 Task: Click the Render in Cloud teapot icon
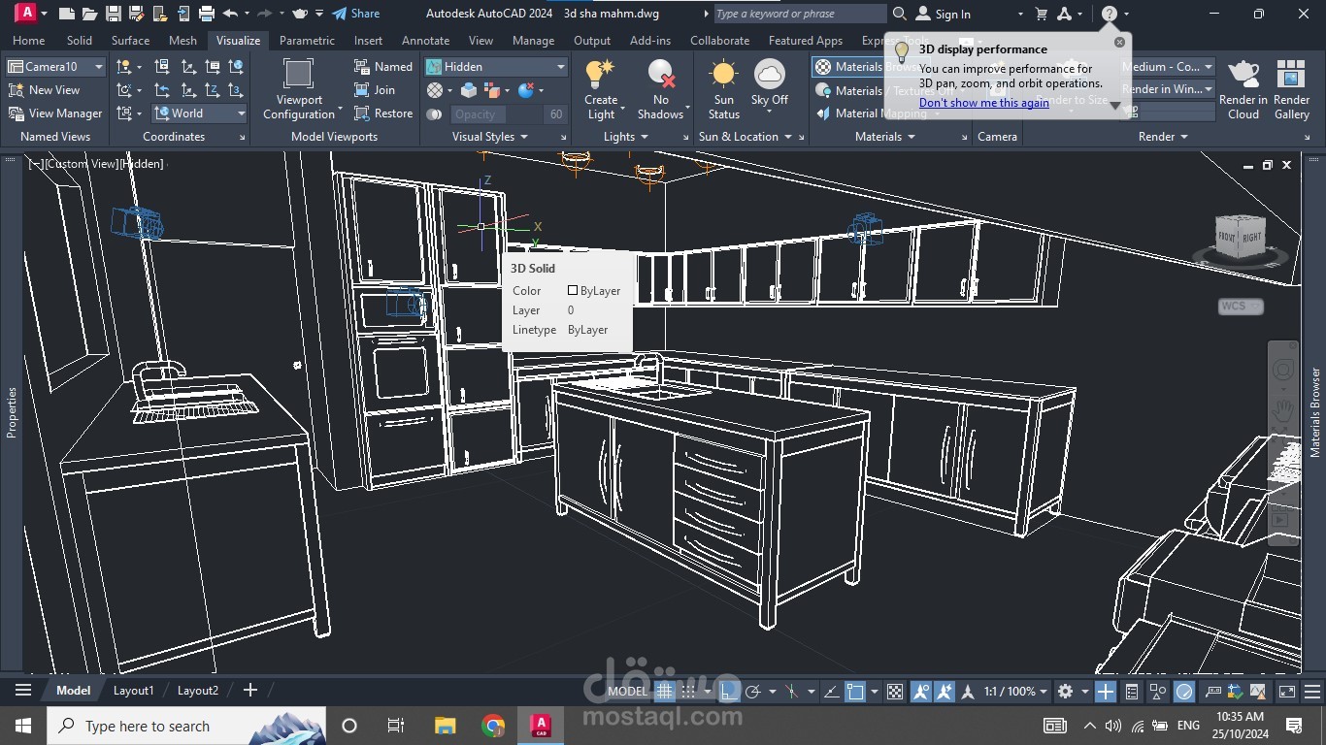(x=1243, y=76)
